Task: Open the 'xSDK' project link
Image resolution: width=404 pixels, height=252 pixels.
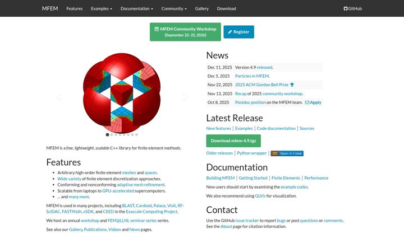Action: tap(89, 212)
